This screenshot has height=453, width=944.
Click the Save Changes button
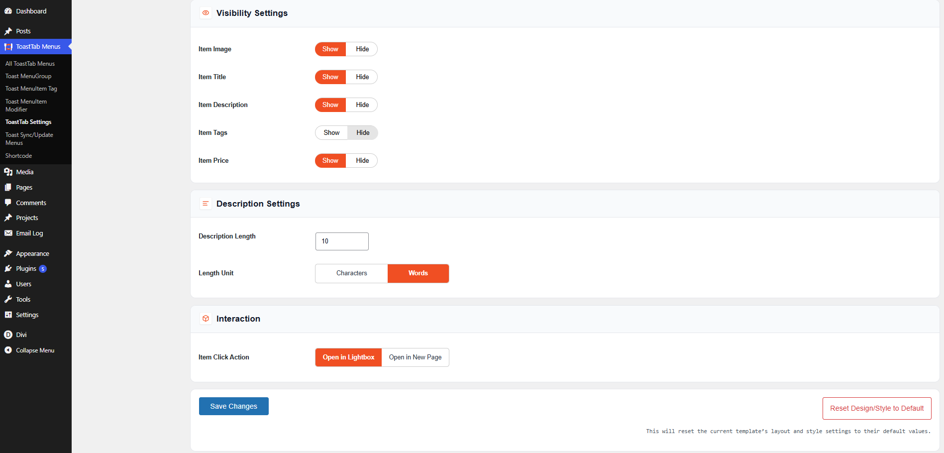234,406
